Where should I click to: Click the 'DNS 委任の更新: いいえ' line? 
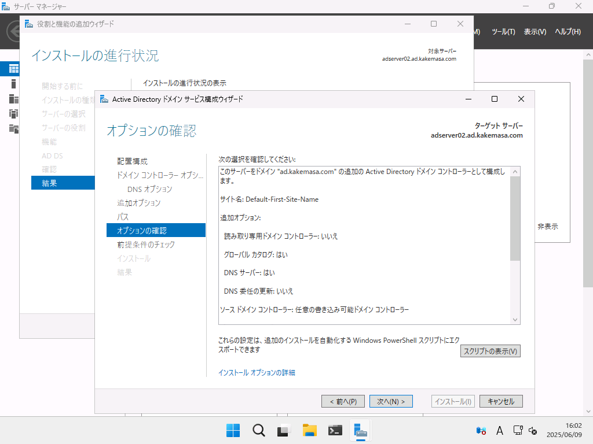258,291
